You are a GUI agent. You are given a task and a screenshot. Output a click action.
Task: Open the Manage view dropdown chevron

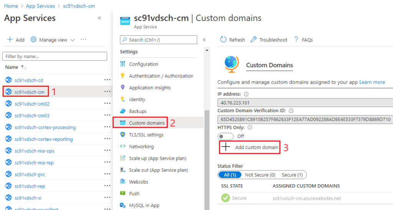(x=73, y=40)
